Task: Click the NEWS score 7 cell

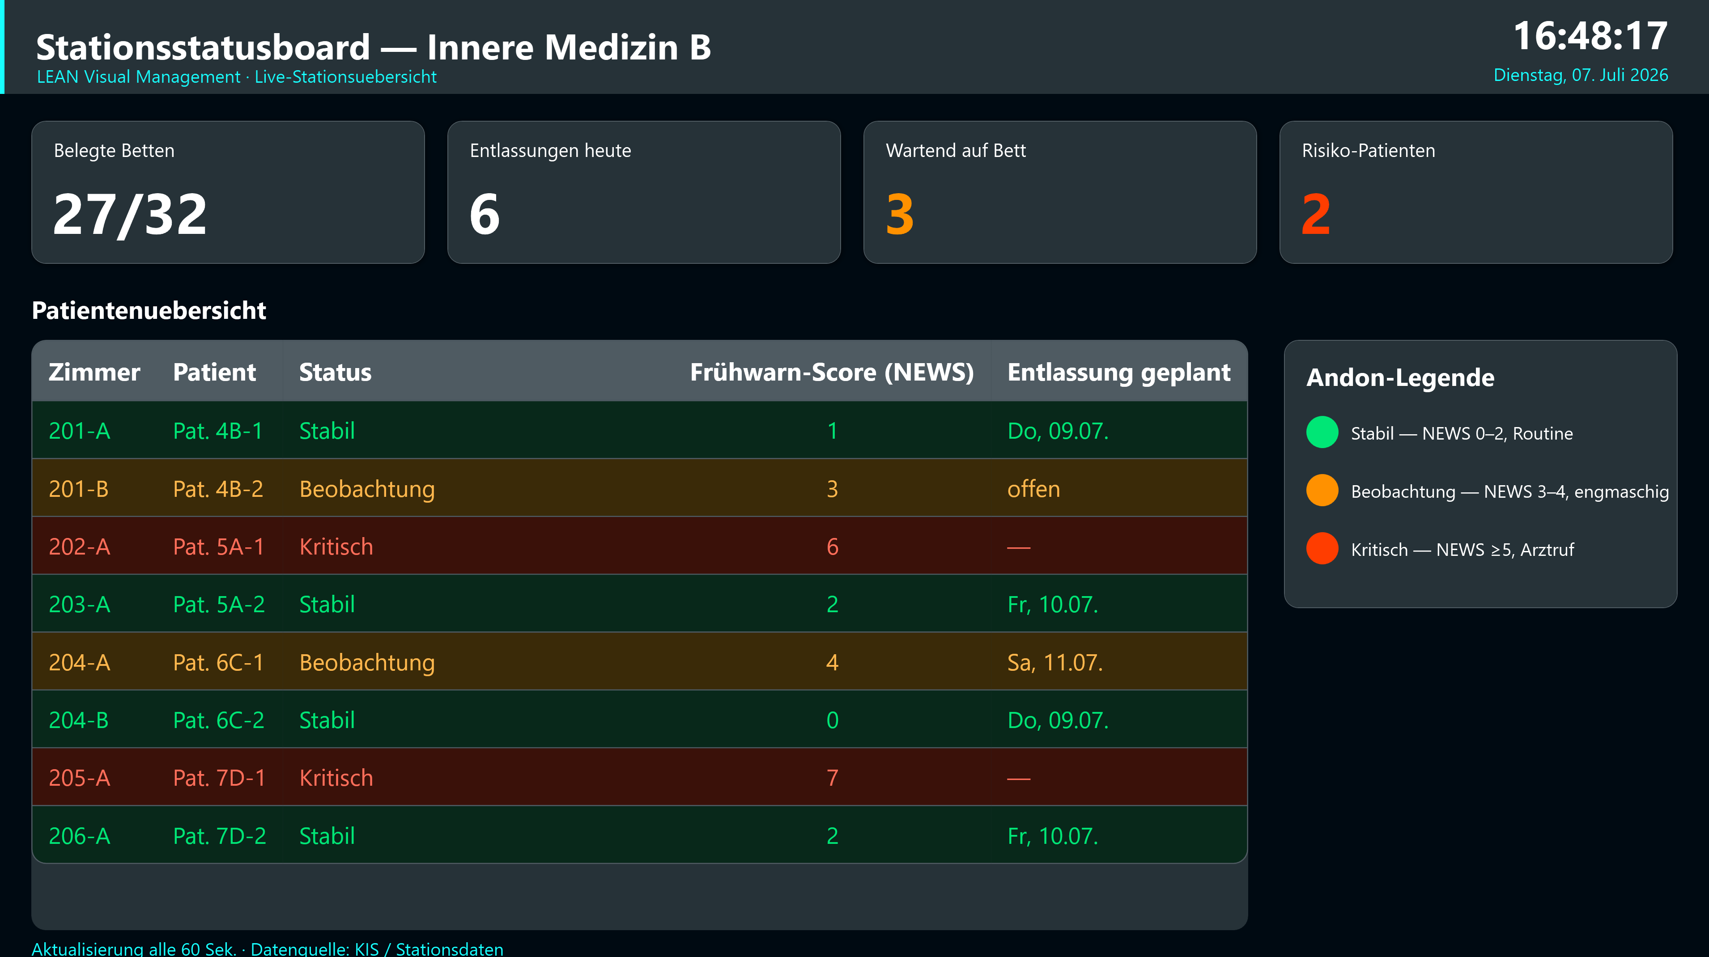Action: coord(832,777)
